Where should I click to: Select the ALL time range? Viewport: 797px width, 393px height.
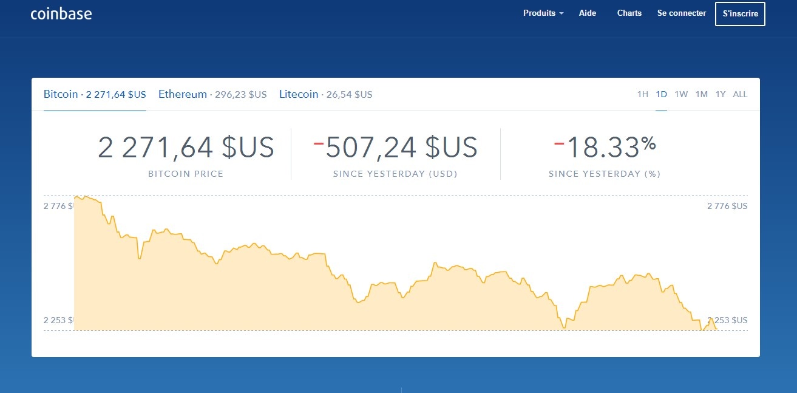coord(740,94)
